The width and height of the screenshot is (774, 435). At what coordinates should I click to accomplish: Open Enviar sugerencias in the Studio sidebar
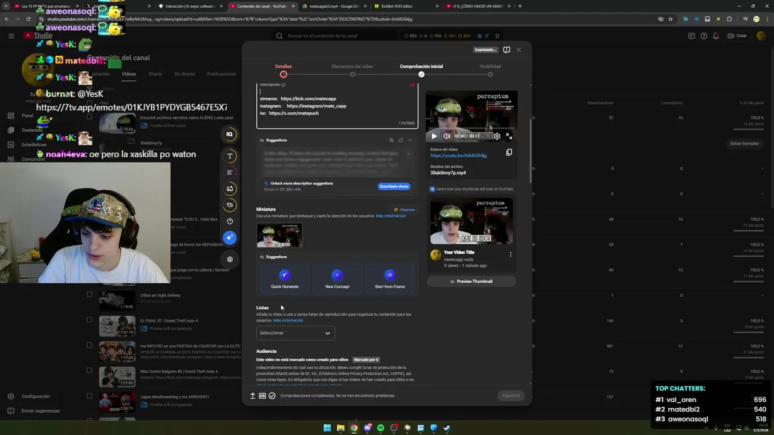pyautogui.click(x=40, y=411)
